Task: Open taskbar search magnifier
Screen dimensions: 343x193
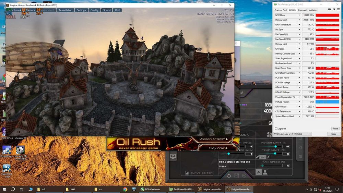Action: (13, 189)
